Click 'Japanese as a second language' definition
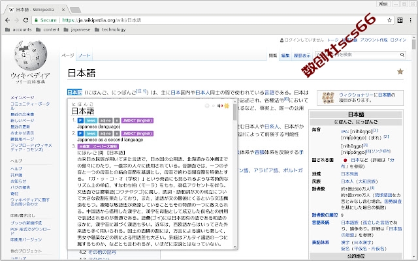 pos(110,140)
